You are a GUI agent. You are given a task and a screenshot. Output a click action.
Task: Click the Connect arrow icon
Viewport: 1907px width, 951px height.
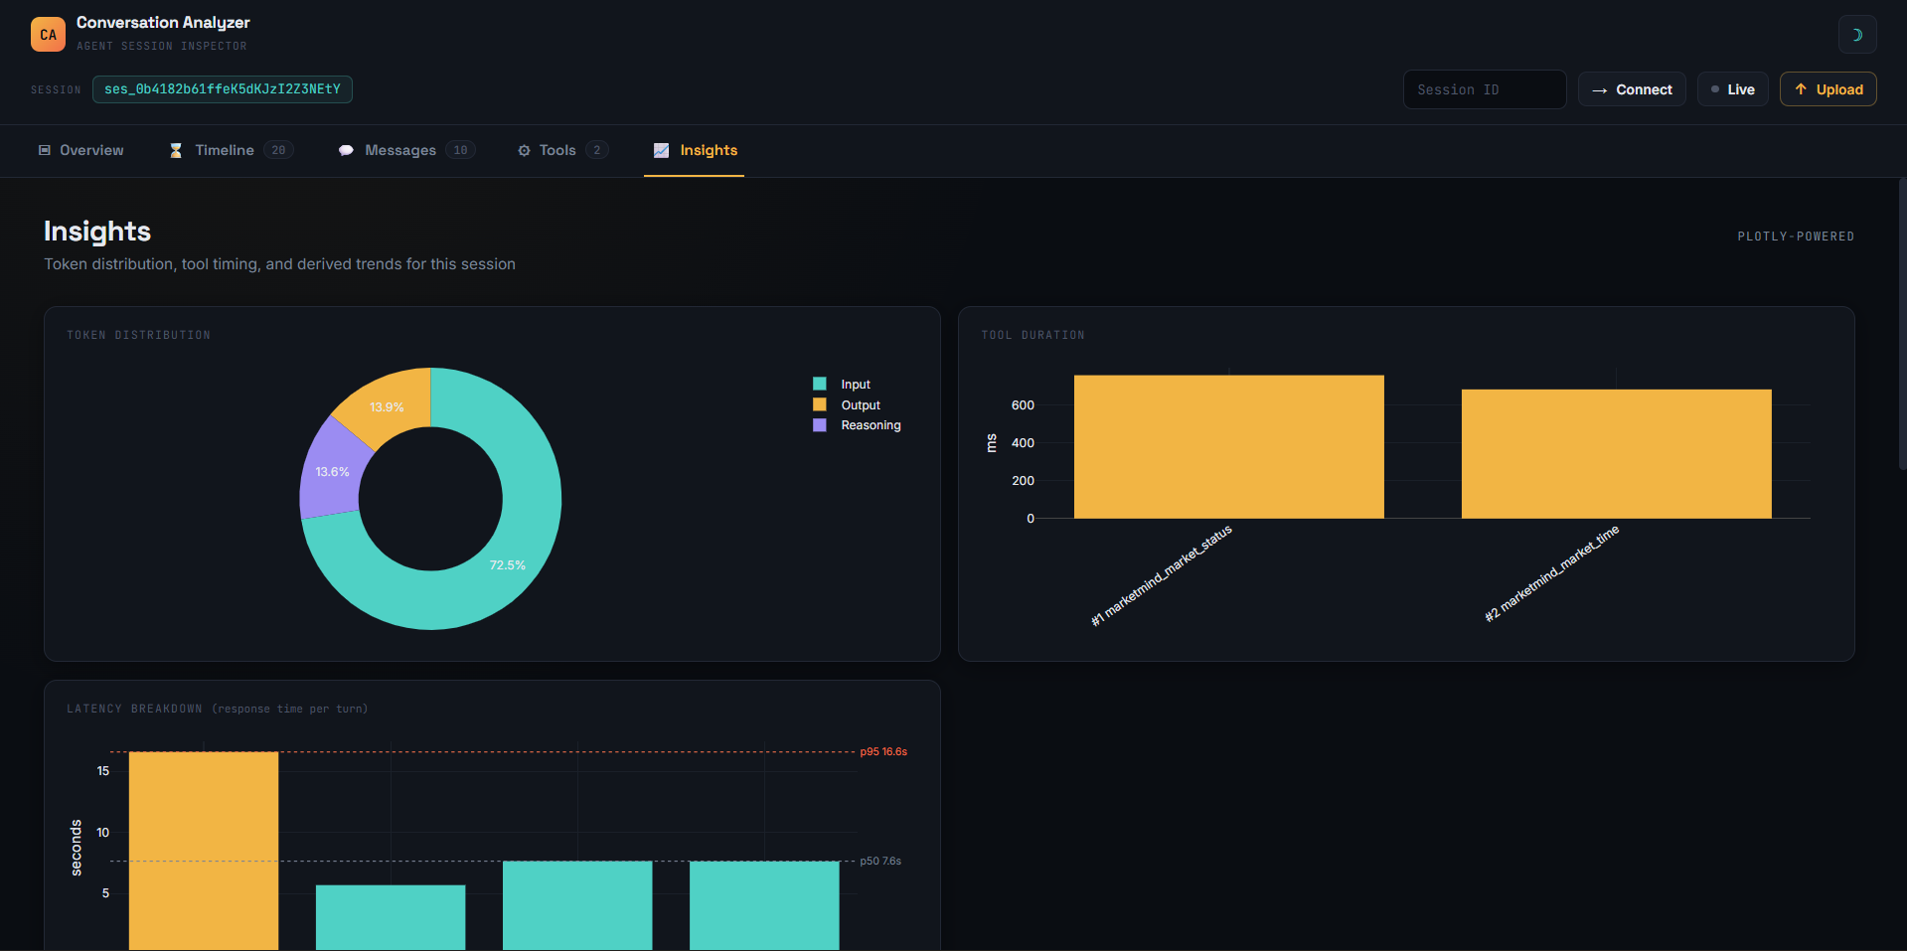tap(1599, 90)
